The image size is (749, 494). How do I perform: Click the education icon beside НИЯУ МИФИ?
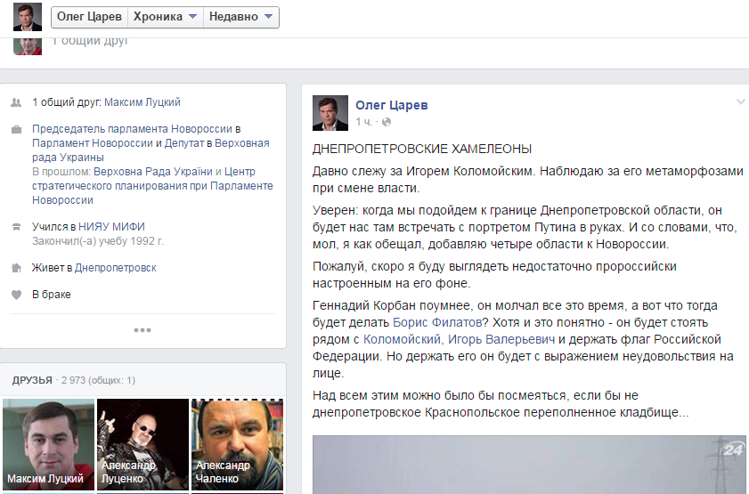pyautogui.click(x=16, y=227)
